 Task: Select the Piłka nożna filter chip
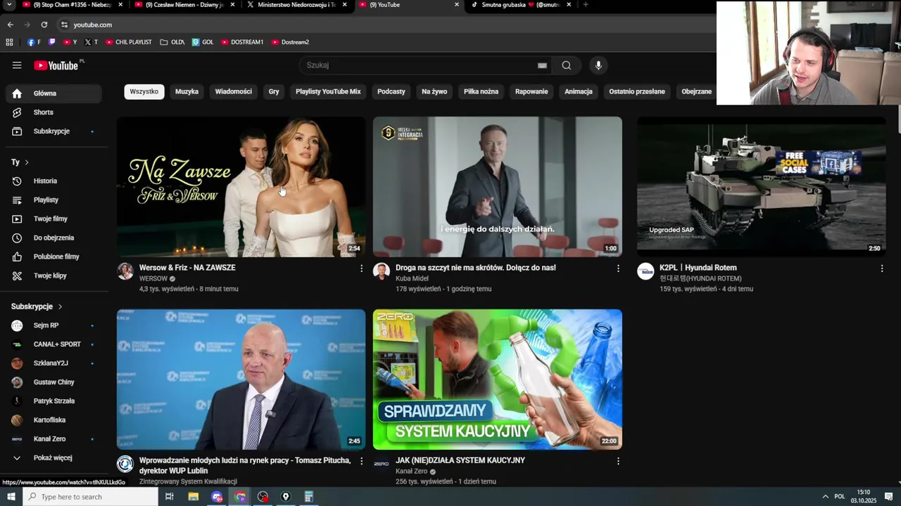coord(481,92)
